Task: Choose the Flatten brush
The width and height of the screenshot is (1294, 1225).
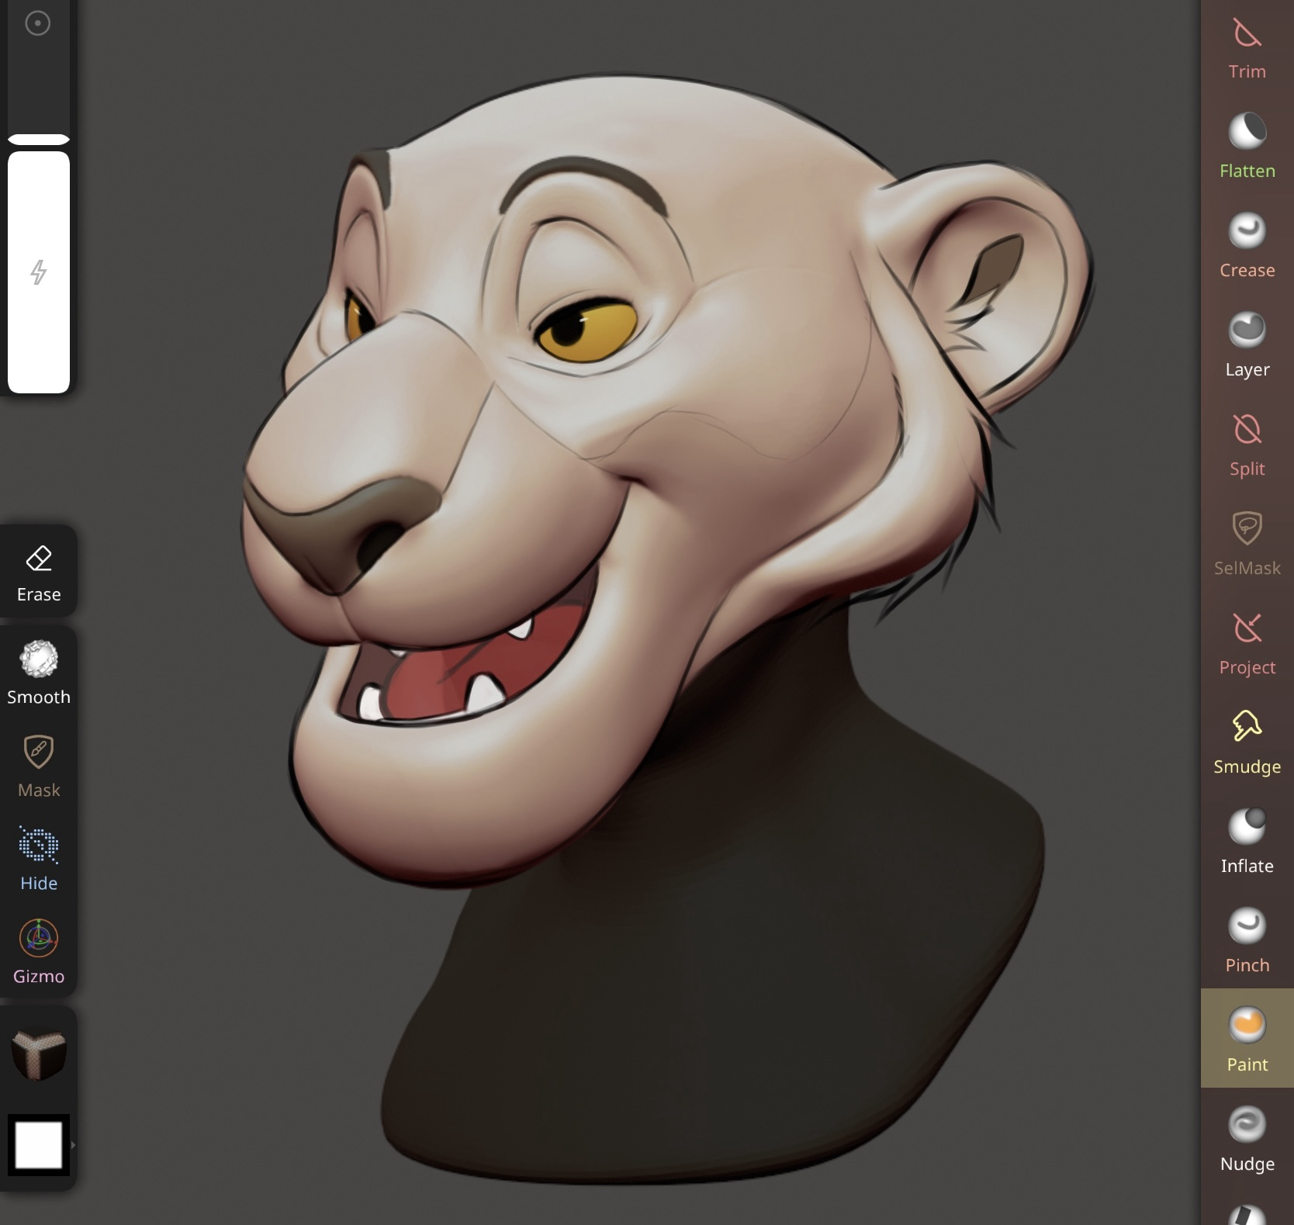Action: (x=1247, y=146)
